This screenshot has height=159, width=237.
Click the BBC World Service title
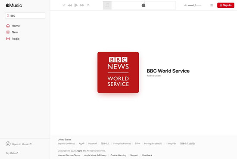tap(168, 71)
